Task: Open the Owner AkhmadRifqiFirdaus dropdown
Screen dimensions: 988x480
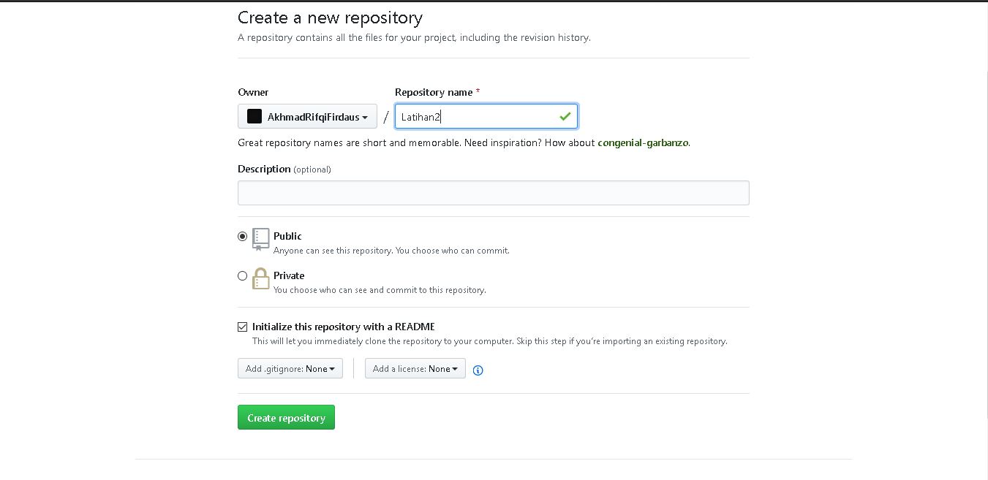Action: point(307,116)
